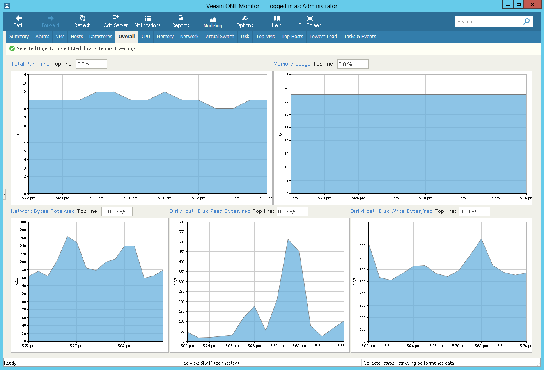Click the green status check icon

coord(12,48)
